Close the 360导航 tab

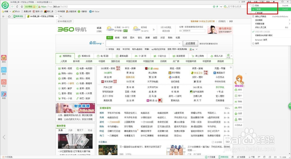57,16
